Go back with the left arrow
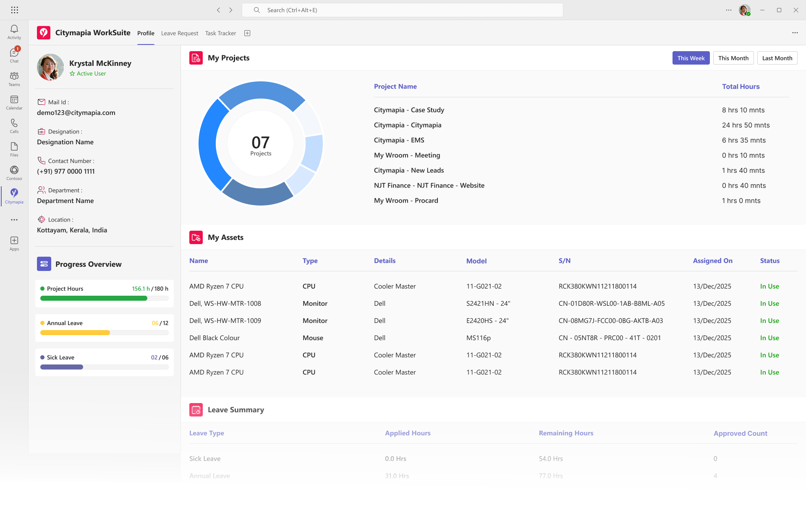The image size is (806, 518). click(x=218, y=10)
